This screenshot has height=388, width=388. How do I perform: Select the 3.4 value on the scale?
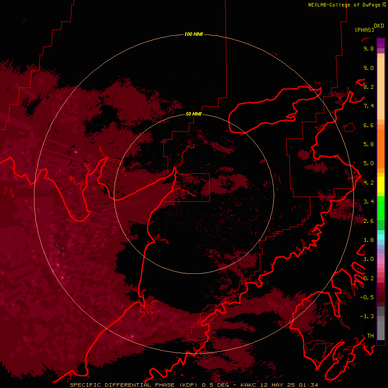(369, 202)
